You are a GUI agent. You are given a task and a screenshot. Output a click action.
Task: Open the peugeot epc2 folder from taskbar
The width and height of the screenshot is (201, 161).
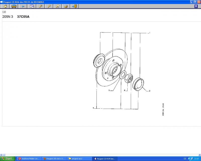[79, 159]
